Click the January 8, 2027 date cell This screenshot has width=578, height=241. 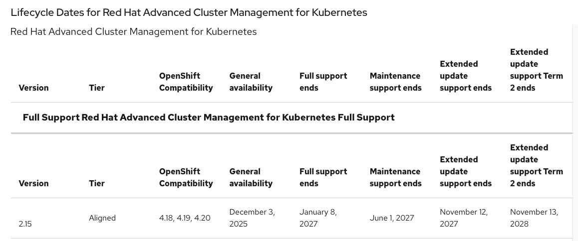coord(318,218)
